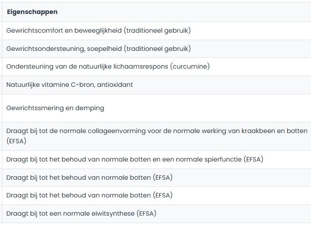Image resolution: width=311 pixels, height=225 pixels.
Task: Select the normale eiwitsynthese row
Action: click(81, 214)
